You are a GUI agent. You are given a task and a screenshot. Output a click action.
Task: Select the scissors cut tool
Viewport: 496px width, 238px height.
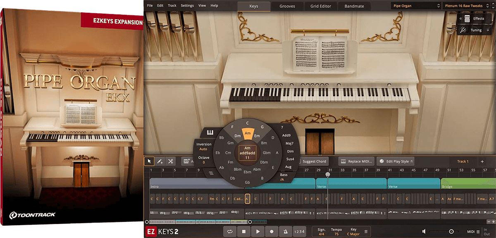[171, 161]
